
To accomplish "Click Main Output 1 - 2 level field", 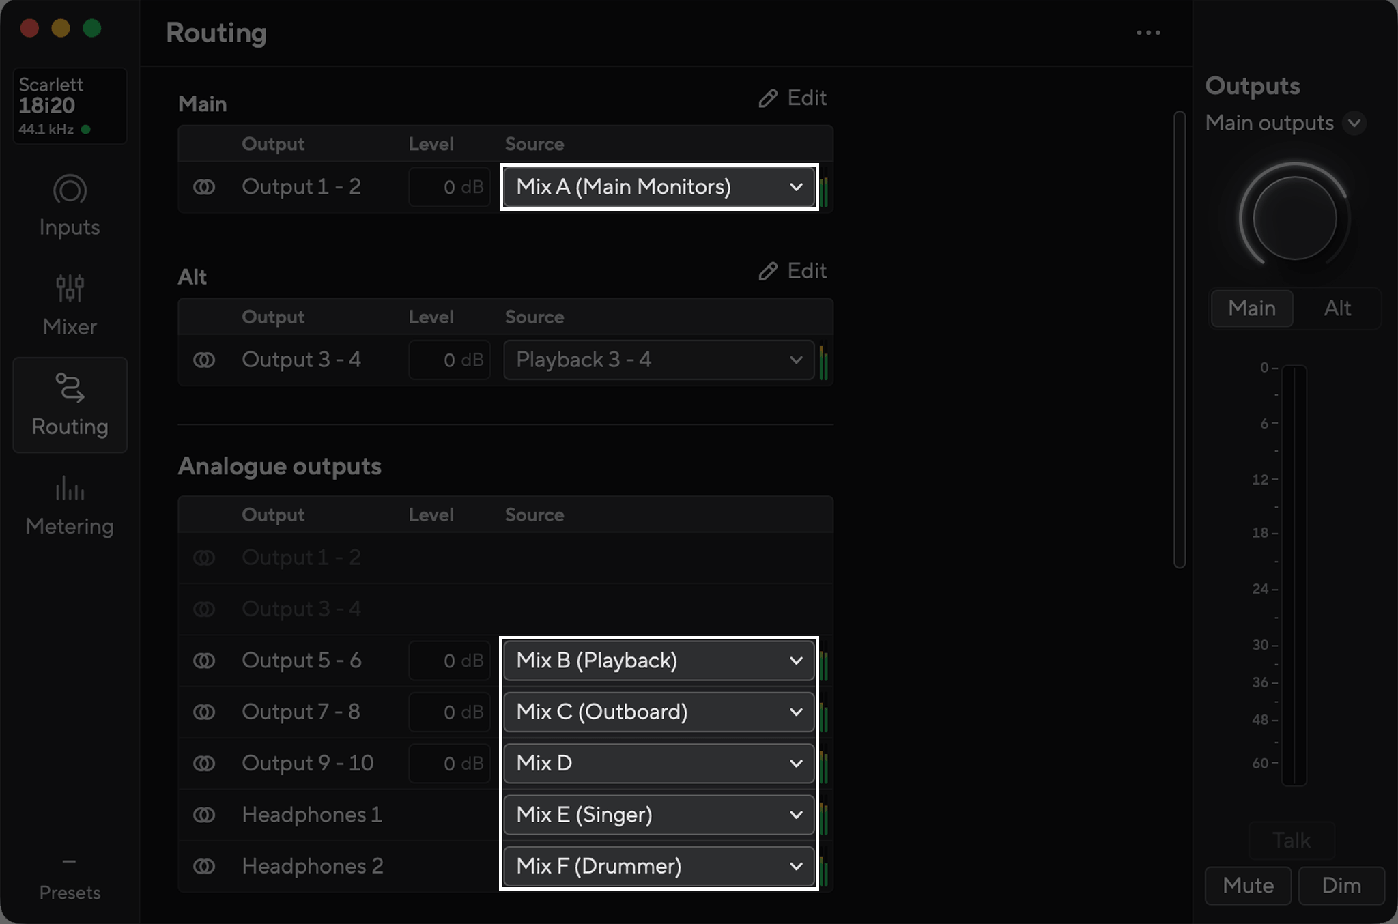I will 450,187.
